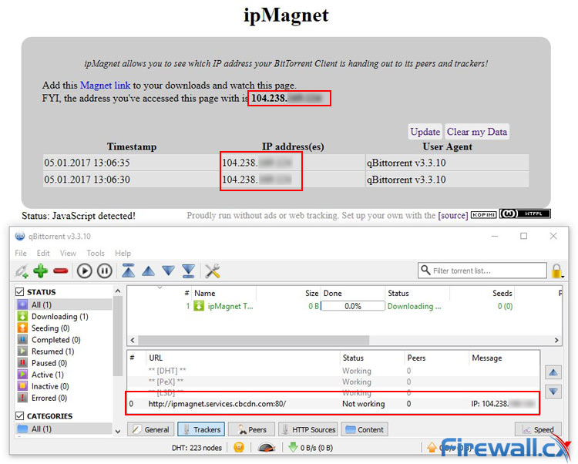
Task: Click the red minus Delete torrent icon
Action: click(x=60, y=271)
